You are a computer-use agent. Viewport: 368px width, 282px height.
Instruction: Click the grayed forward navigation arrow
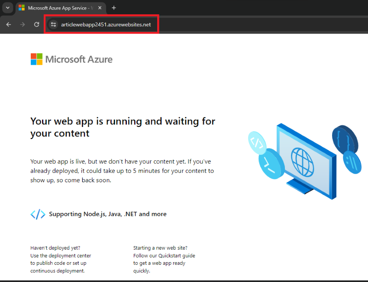pyautogui.click(x=22, y=24)
